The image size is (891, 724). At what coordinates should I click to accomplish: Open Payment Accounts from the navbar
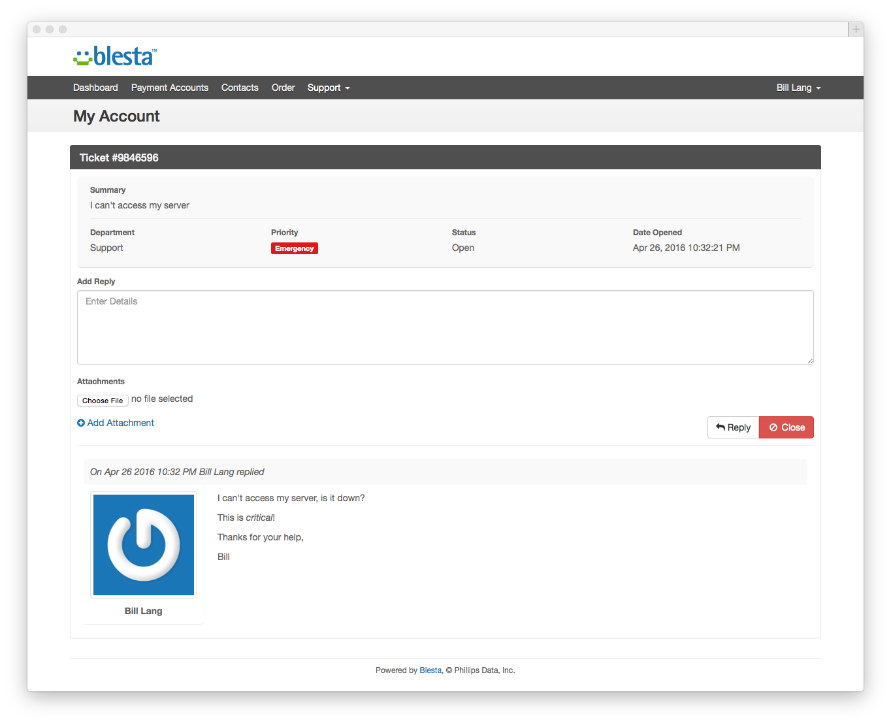tap(170, 88)
